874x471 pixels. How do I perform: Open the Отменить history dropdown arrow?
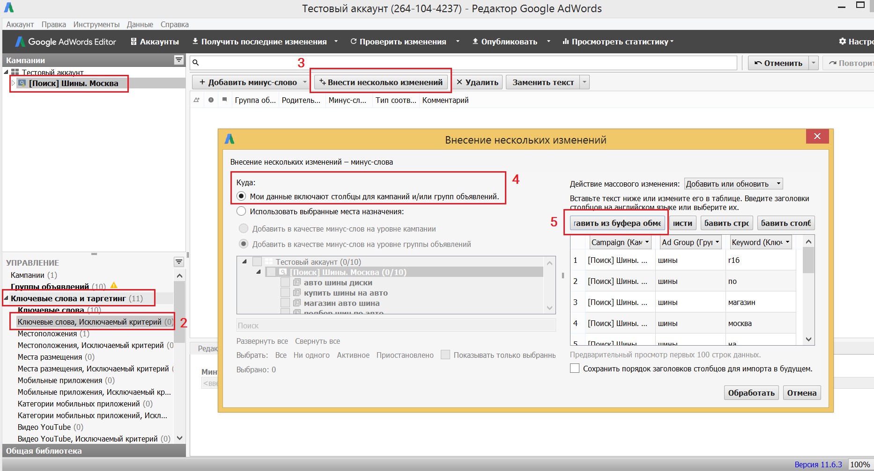click(814, 63)
